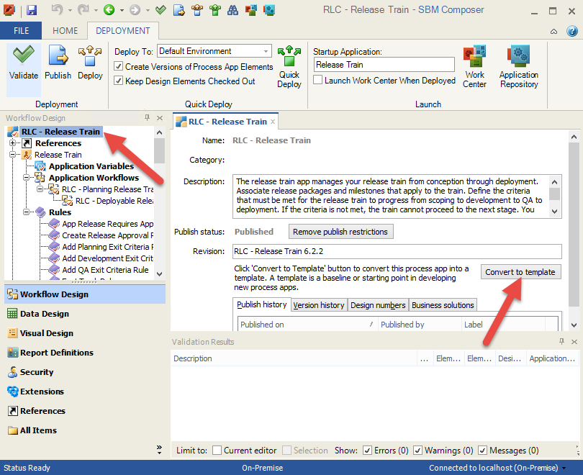
Task: Run Quick Deploy
Action: (289, 66)
